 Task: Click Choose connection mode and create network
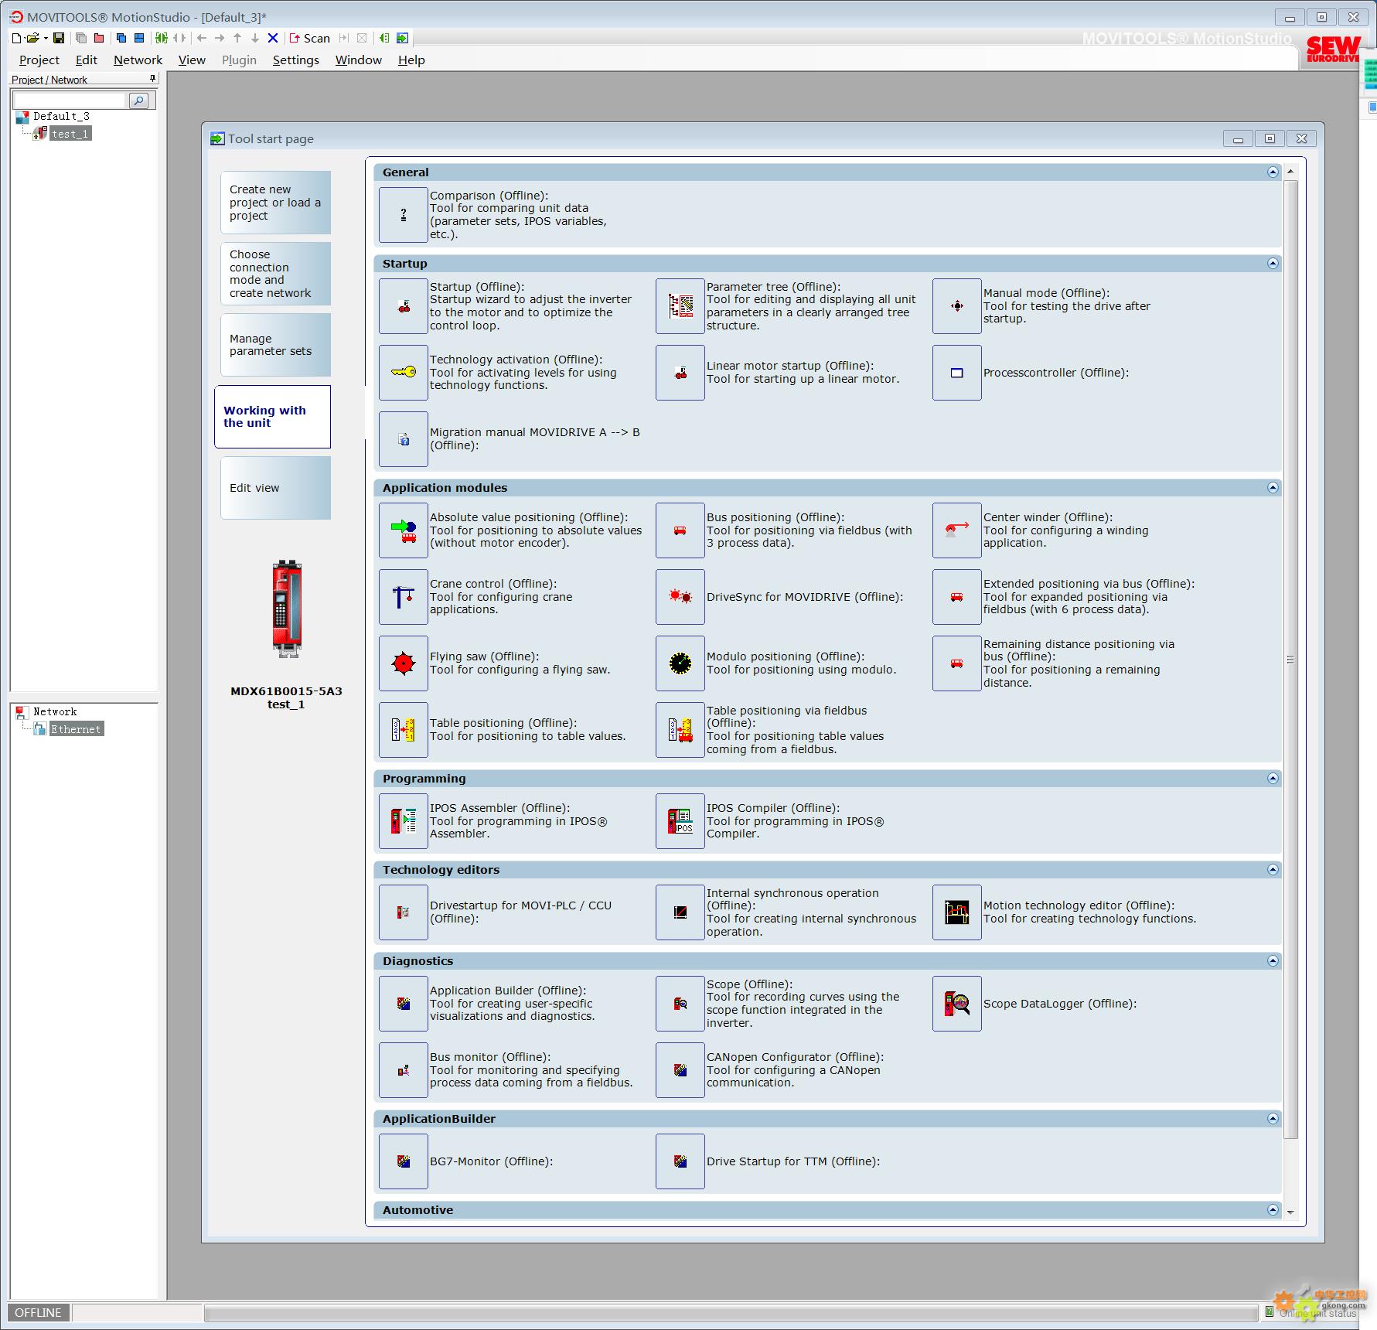click(276, 274)
